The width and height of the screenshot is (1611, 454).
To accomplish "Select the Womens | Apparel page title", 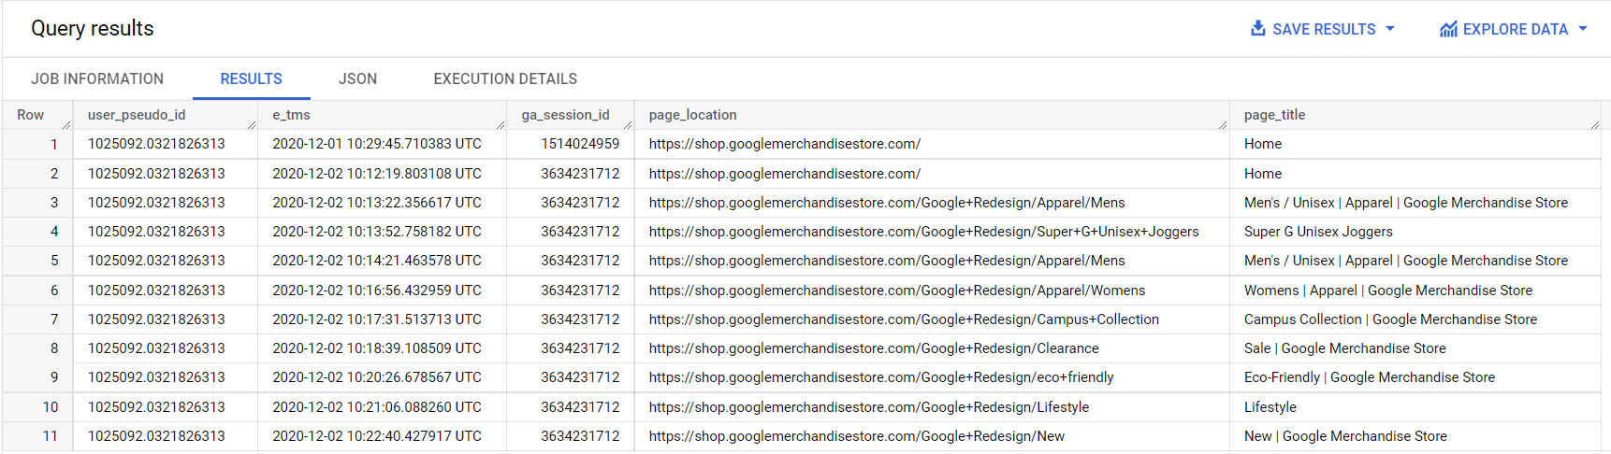I will pyautogui.click(x=1388, y=291).
